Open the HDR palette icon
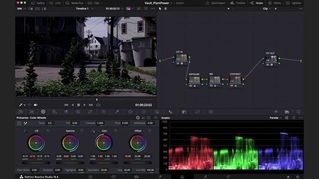This screenshot has width=319, height=179. tap(54, 112)
